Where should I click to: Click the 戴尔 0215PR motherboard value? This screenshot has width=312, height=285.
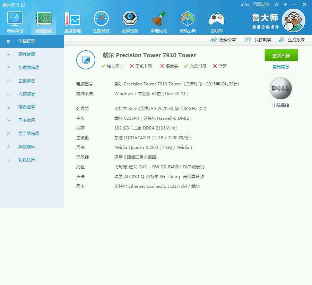tap(153, 118)
